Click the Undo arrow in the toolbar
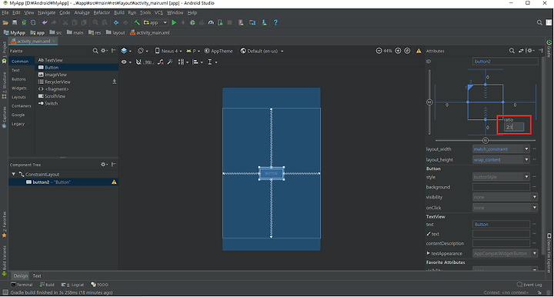 pyautogui.click(x=45, y=22)
